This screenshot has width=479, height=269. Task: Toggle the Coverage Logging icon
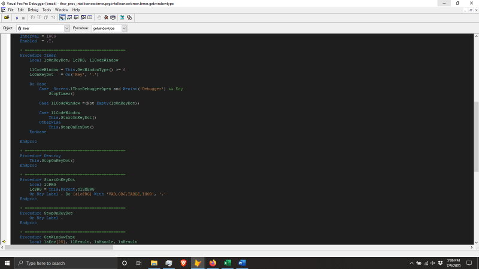[x=122, y=18]
